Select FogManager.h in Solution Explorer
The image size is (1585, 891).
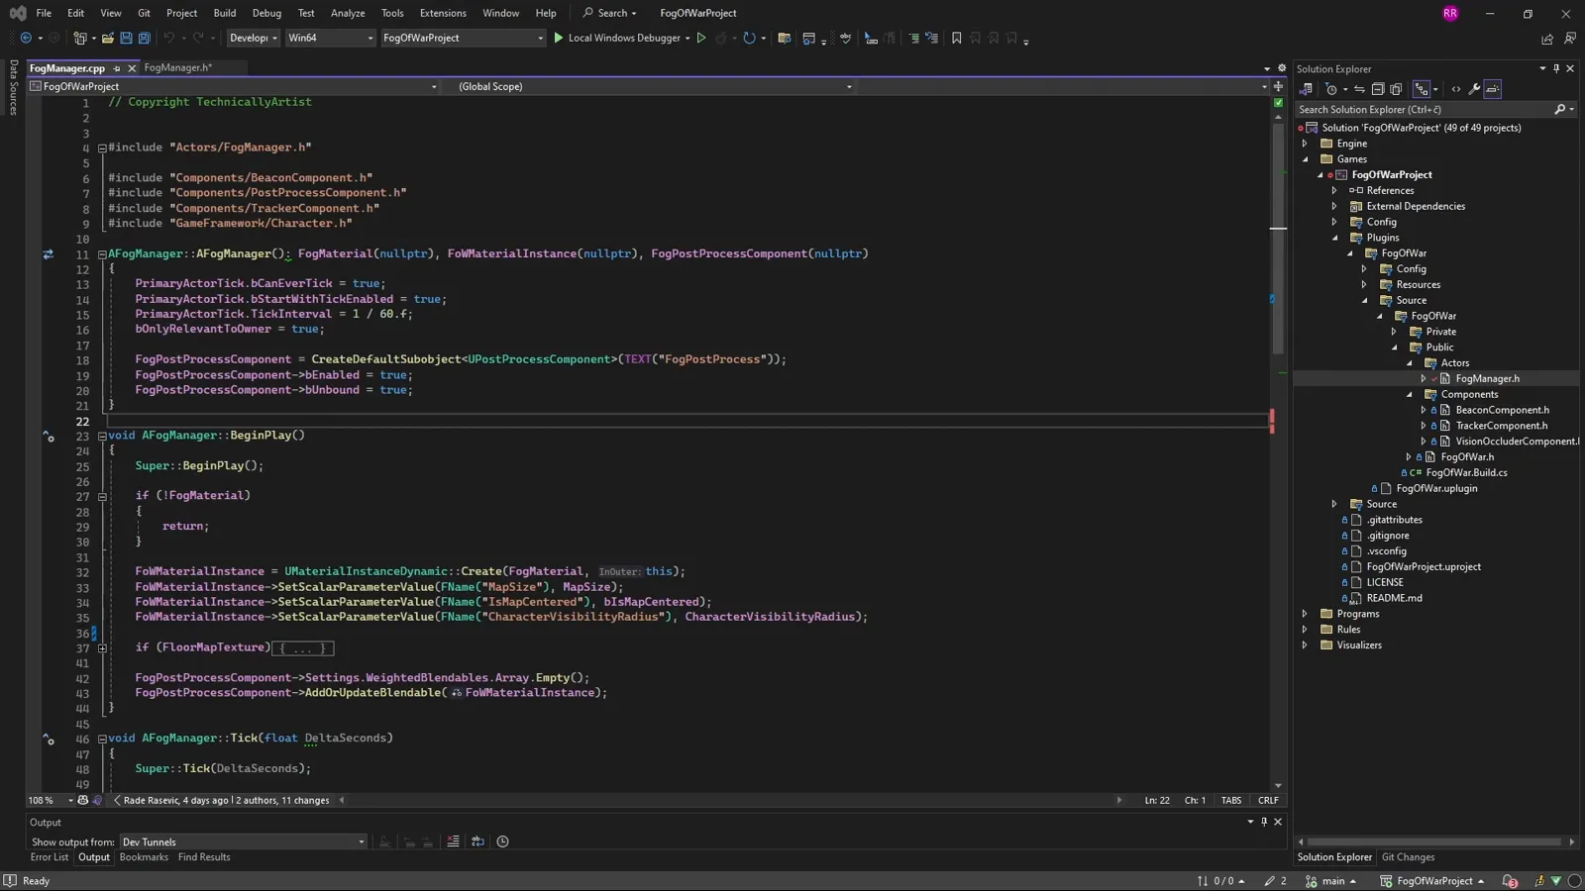pos(1487,378)
